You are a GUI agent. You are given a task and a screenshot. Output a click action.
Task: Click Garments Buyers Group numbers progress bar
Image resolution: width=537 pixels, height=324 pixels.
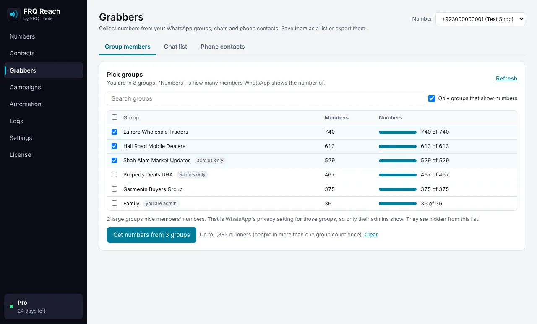point(398,189)
